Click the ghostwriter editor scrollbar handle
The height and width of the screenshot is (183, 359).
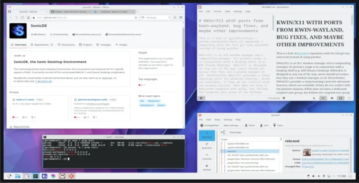273,23
